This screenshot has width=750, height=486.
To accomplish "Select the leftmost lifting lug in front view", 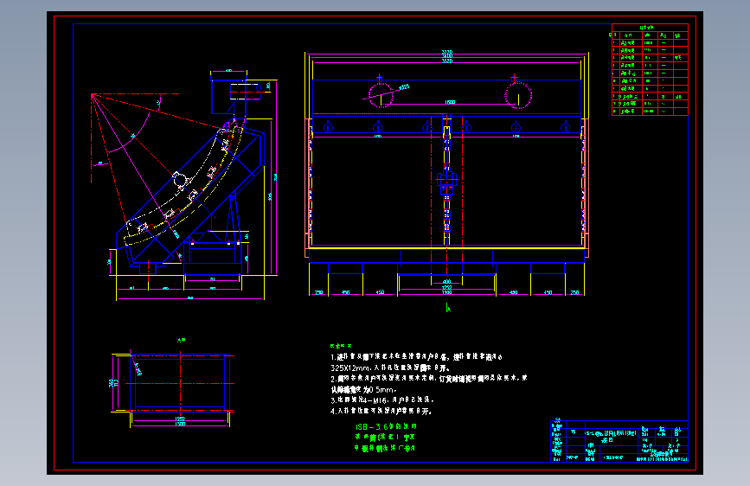I will 328,127.
